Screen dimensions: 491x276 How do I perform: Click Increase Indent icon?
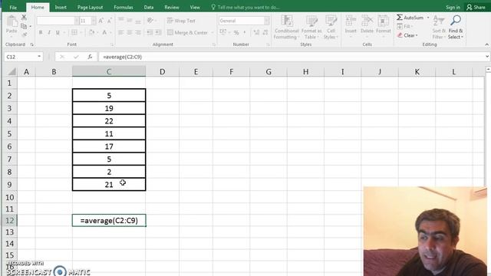(x=159, y=32)
